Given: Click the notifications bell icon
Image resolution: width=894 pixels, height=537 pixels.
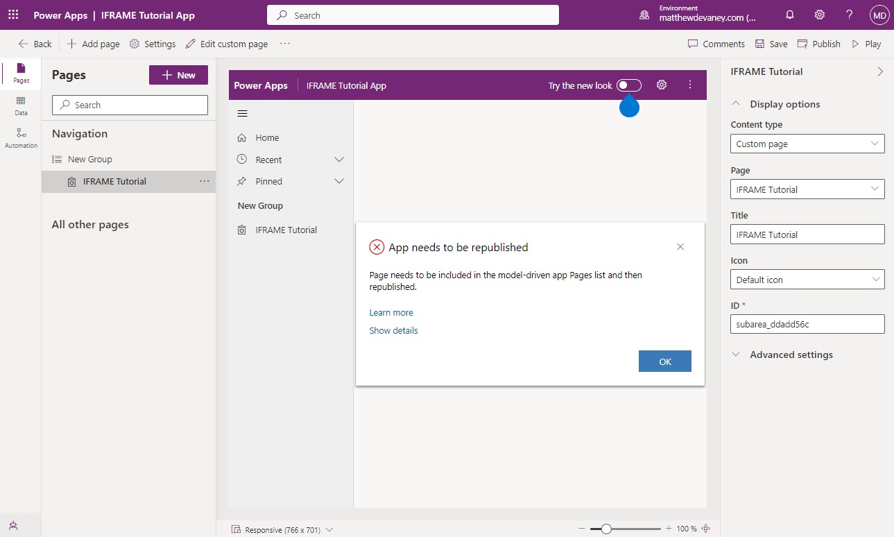Looking at the screenshot, I should (x=790, y=15).
